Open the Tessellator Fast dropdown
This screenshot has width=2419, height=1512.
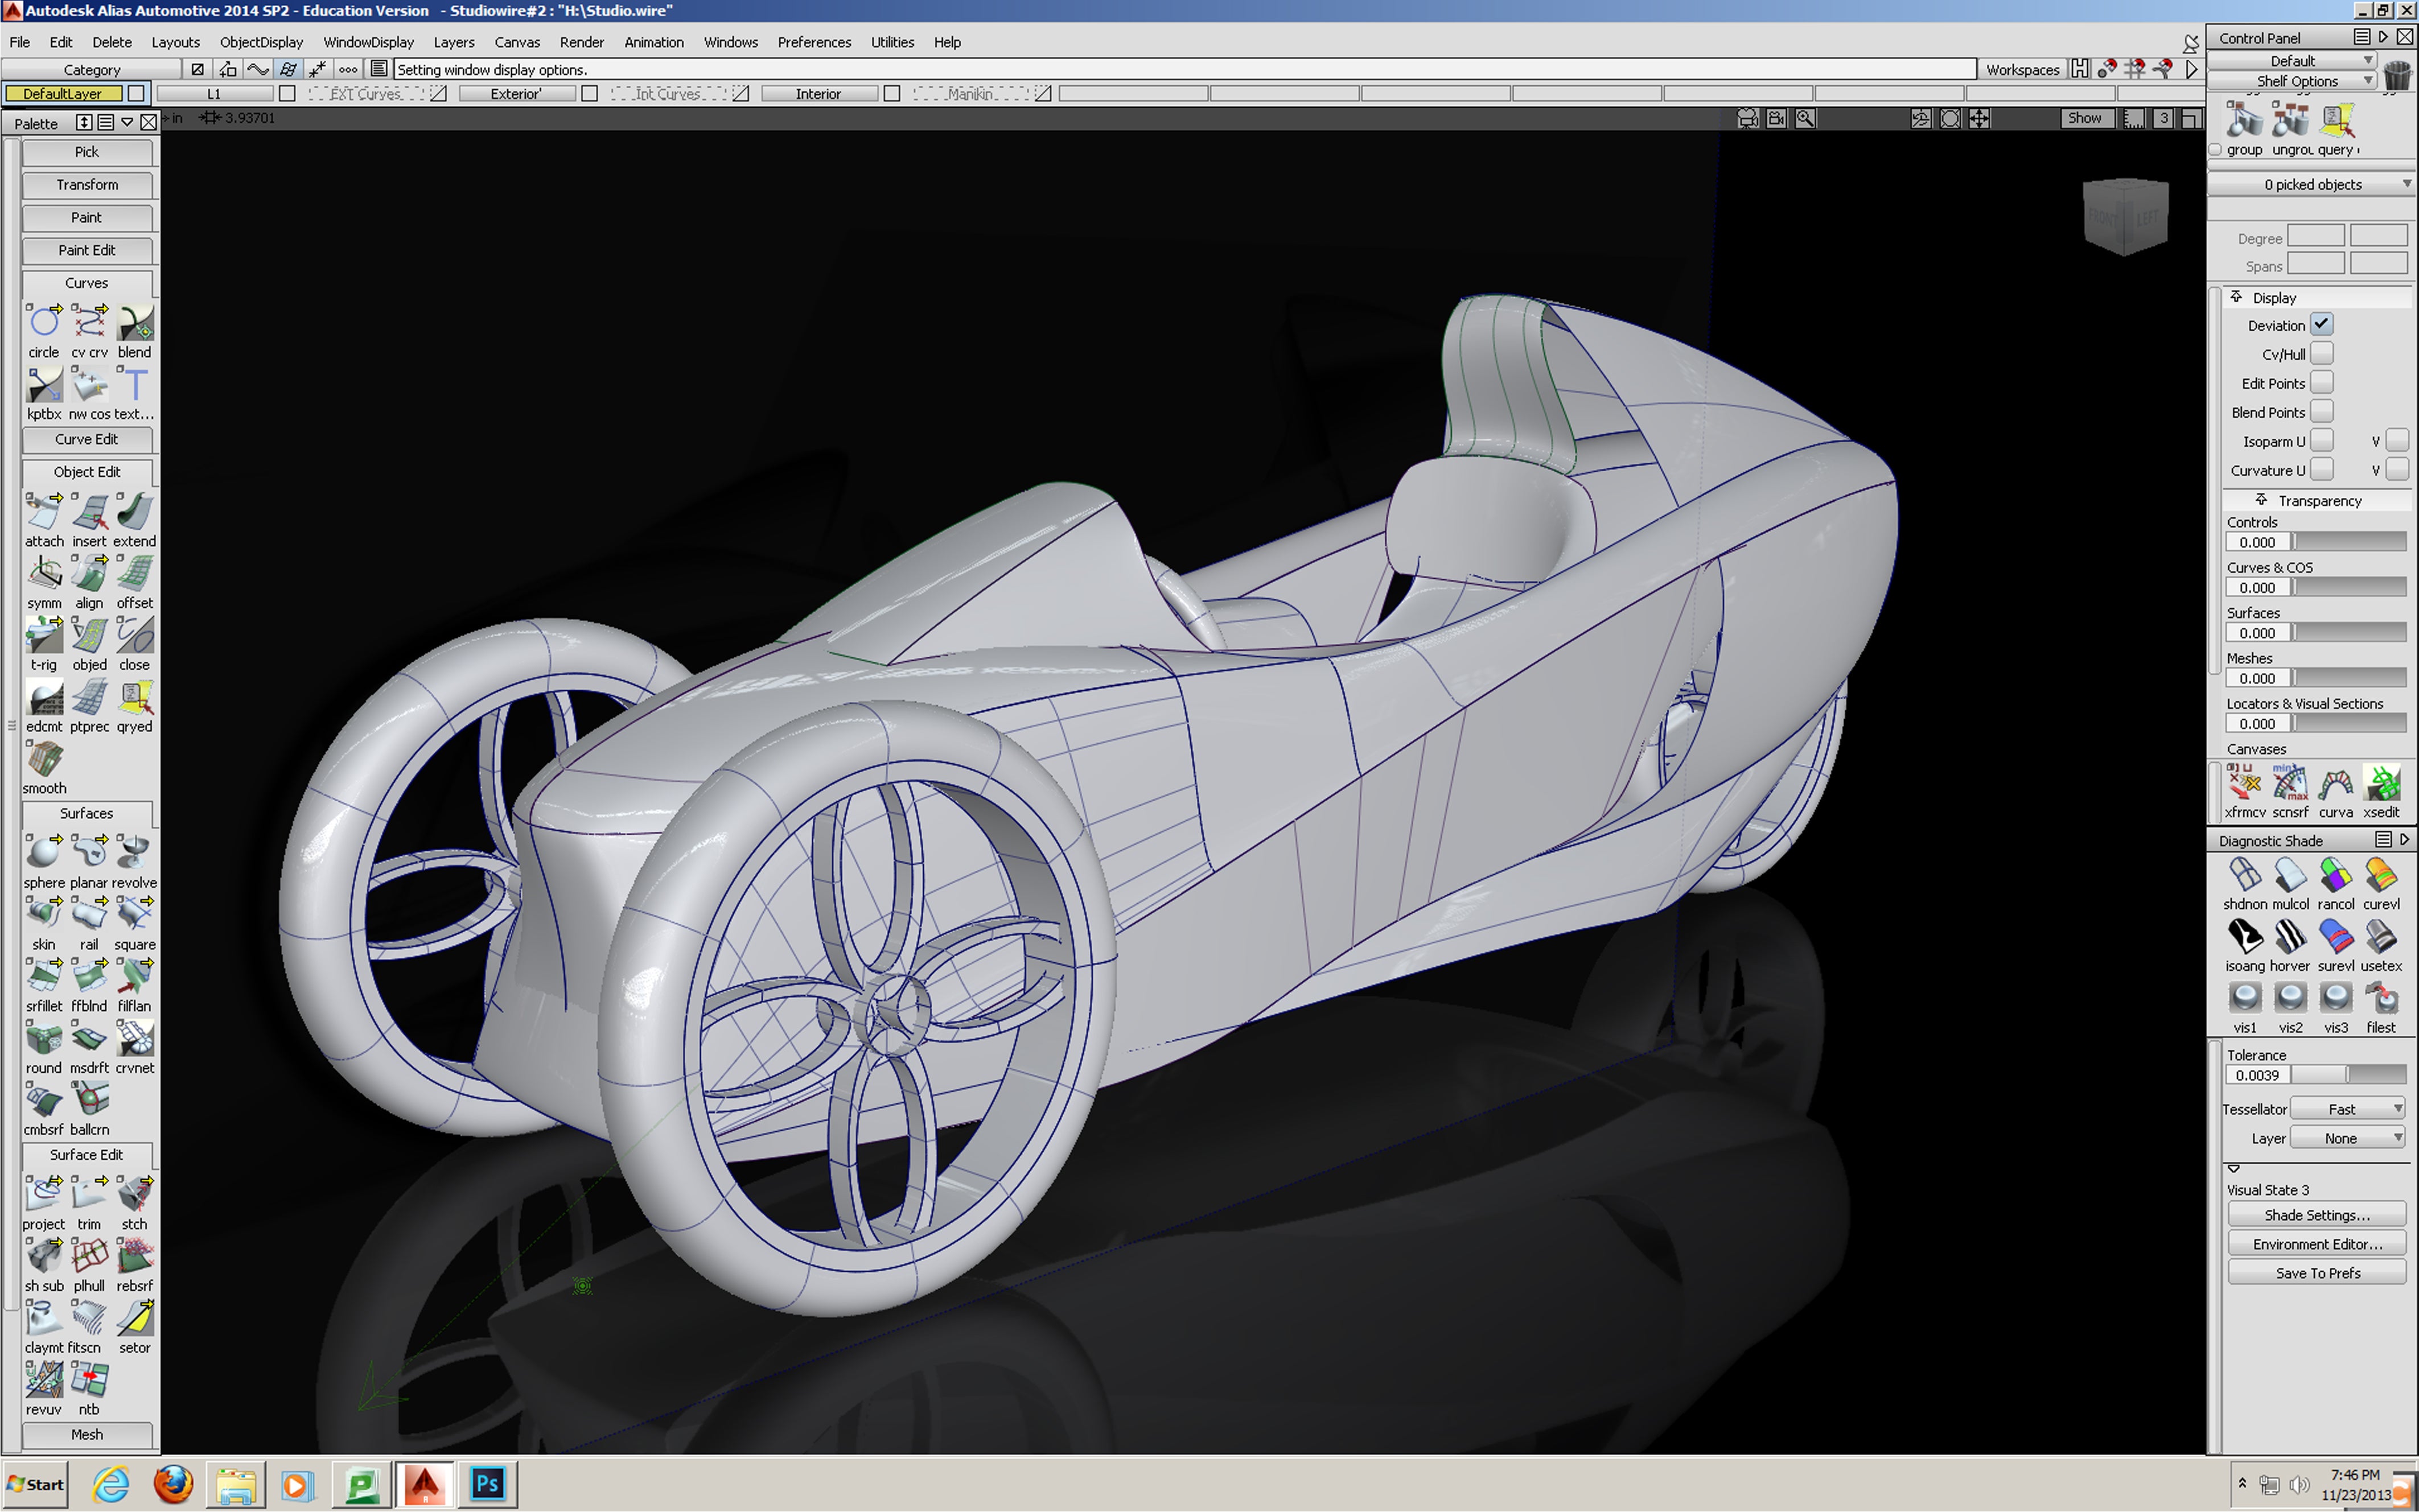coord(2347,1109)
